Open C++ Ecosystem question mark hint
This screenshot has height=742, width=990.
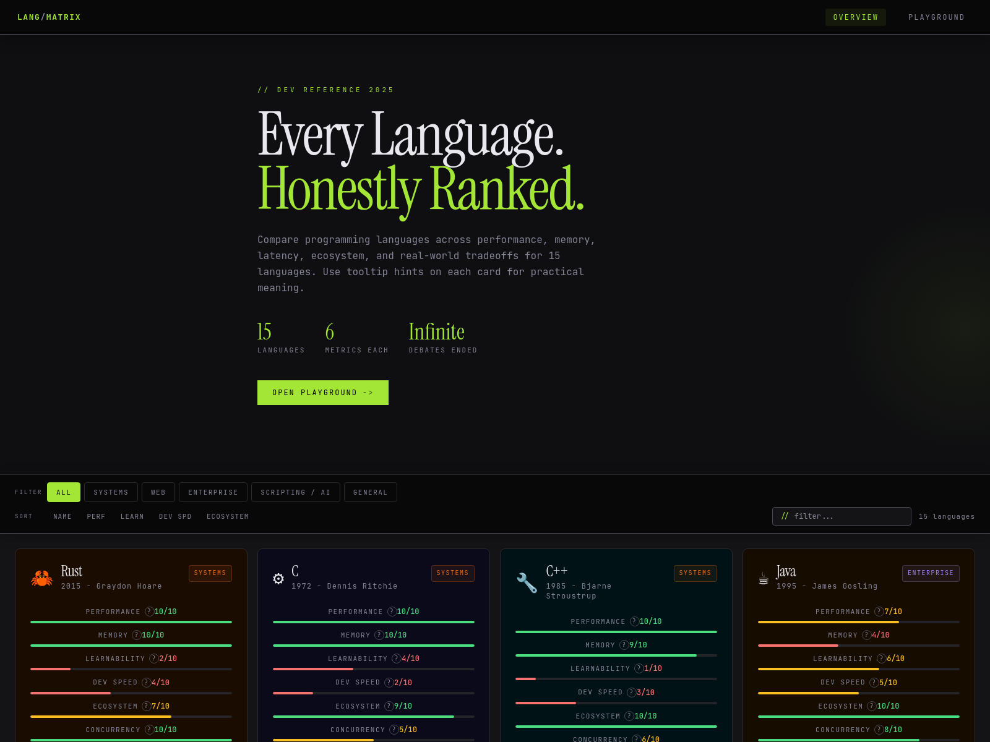pyautogui.click(x=629, y=716)
